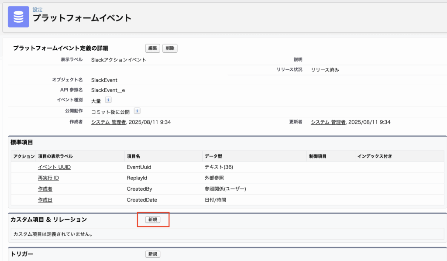Open the イベント UUID field link
The image size is (447, 261).
coord(54,167)
